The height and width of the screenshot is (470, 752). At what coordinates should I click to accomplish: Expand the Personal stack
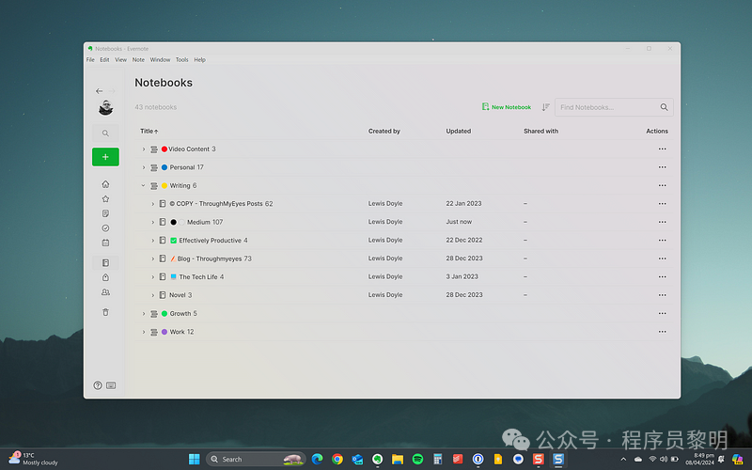tap(144, 167)
